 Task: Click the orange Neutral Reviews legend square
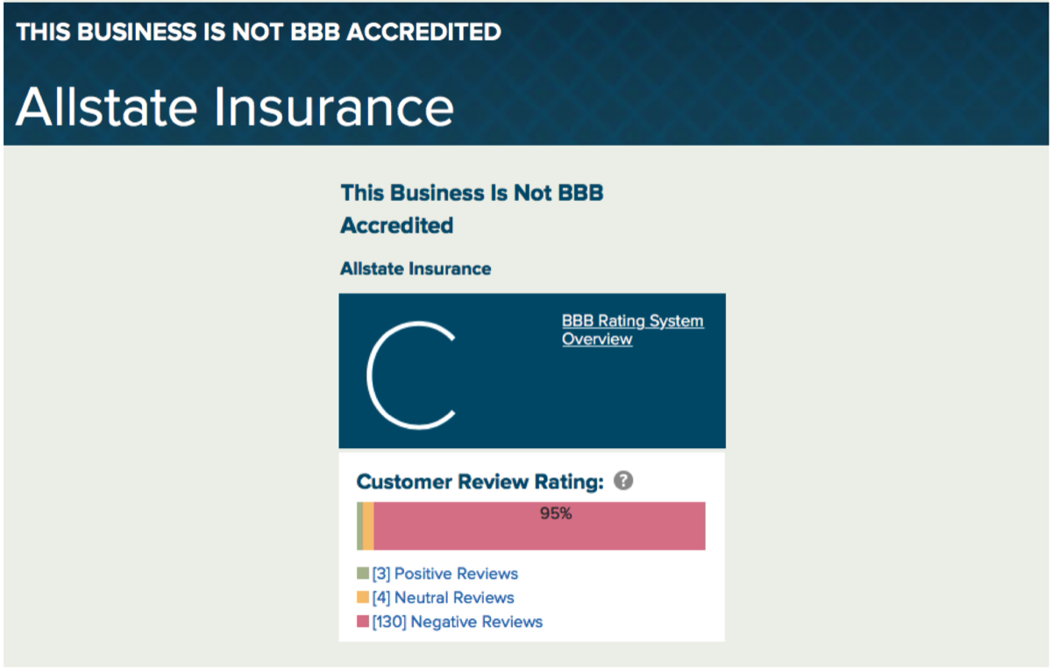(x=363, y=597)
